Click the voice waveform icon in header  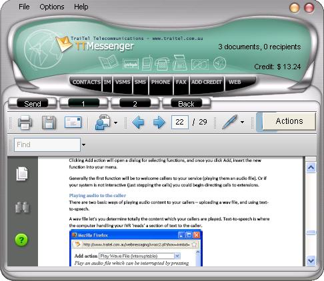(131, 64)
